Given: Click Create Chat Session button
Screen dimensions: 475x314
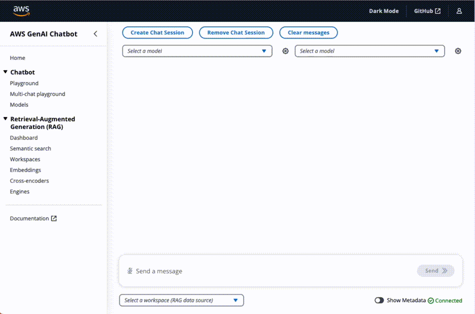Looking at the screenshot, I should pyautogui.click(x=157, y=33).
